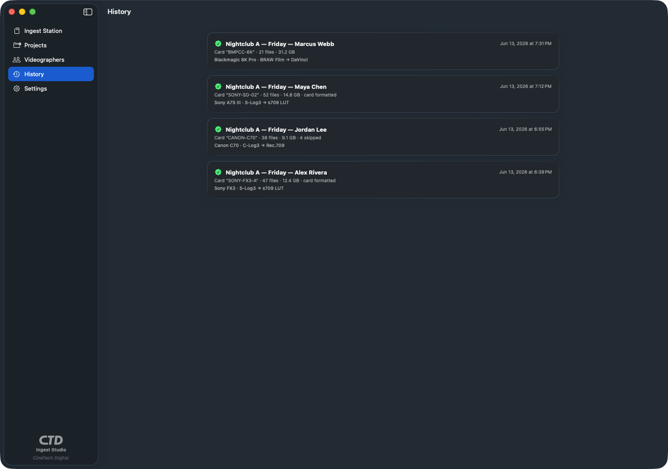Open Nightclub A Friday Marcus Webb entry
Image resolution: width=668 pixels, height=469 pixels.
383,51
